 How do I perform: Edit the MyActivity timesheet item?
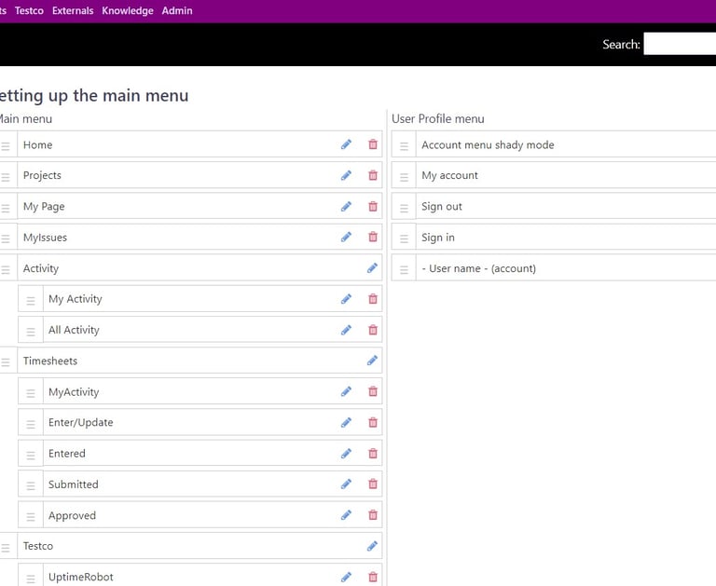[346, 391]
